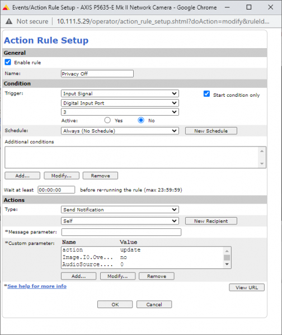Click Modify under Custom parameter list
This screenshot has height=335, width=282.
(117, 276)
